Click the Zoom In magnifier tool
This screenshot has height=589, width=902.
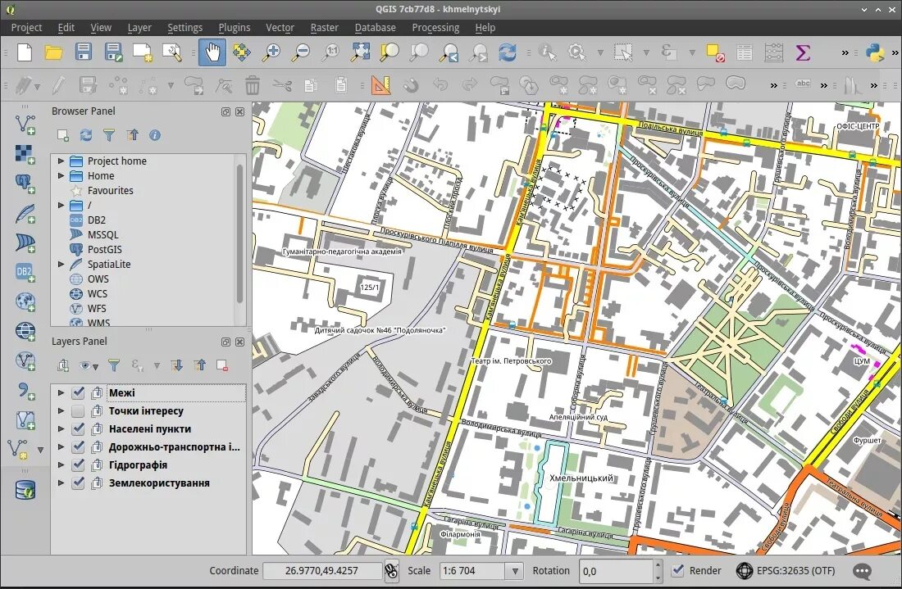[271, 52]
